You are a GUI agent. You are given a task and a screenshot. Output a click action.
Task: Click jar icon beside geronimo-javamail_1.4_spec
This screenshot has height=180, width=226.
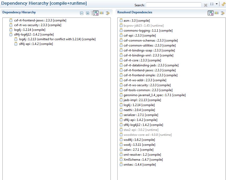[121, 95]
